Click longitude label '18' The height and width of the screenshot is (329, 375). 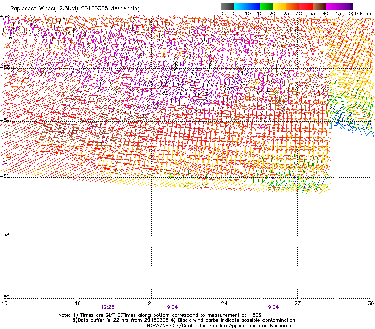tap(78, 303)
